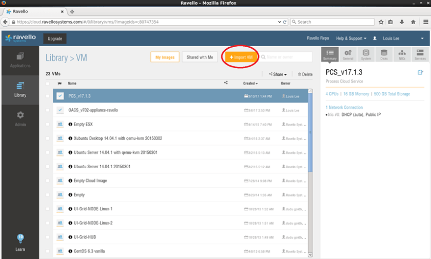Screen dimensions: 431x259
Task: Open the Applications sidebar section
Action: click(x=20, y=59)
